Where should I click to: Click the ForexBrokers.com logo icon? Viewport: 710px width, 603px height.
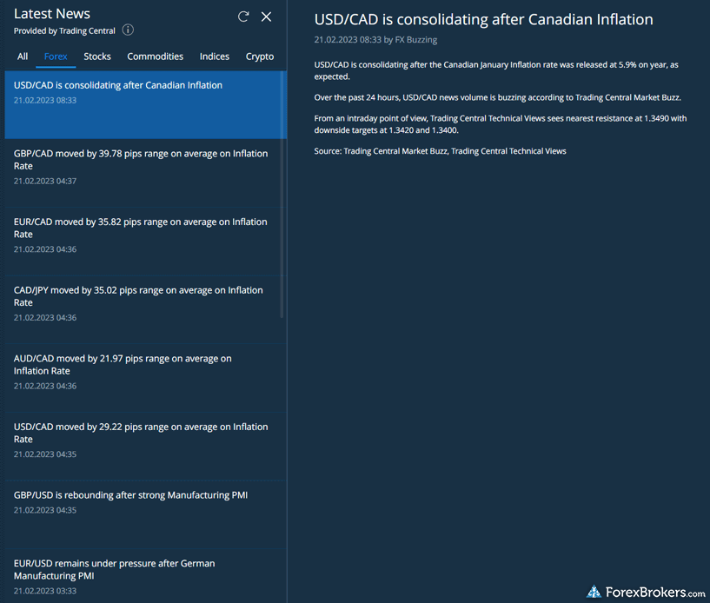pos(594,592)
